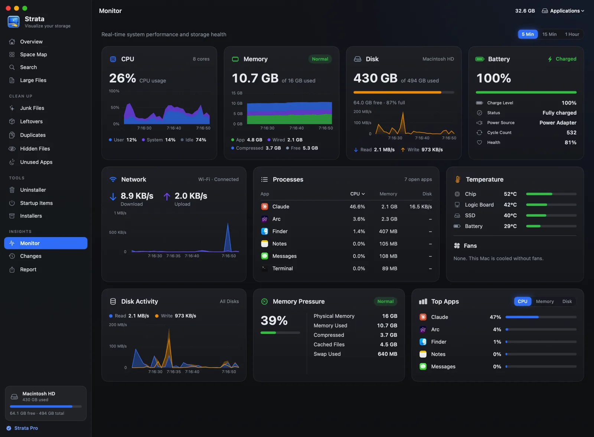
Task: Click the Startup Items power icon
Action: [x=12, y=203]
